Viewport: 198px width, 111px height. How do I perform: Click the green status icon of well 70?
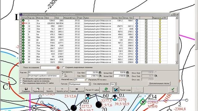coord(23,45)
